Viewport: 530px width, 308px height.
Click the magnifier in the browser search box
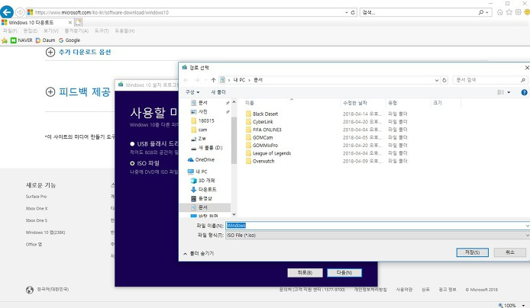click(x=480, y=12)
